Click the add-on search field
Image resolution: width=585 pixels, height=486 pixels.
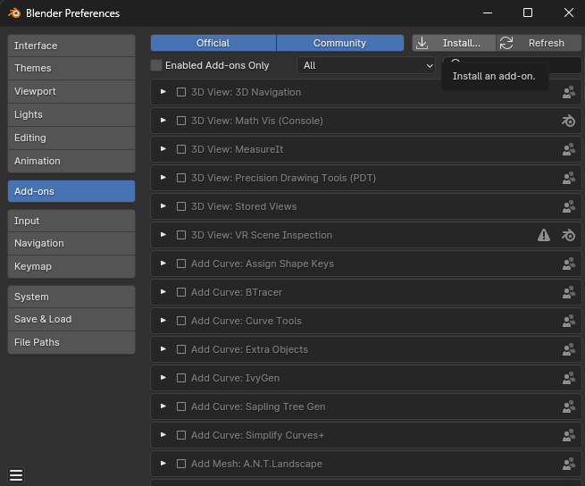(x=513, y=65)
